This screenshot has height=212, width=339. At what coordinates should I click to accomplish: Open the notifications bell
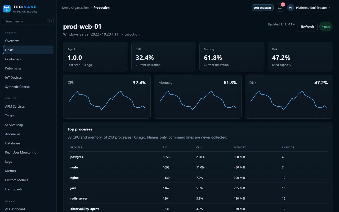point(280,8)
